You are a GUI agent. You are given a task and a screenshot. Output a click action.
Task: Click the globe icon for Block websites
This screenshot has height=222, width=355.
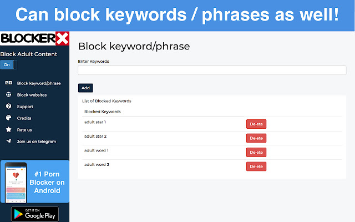(8, 95)
